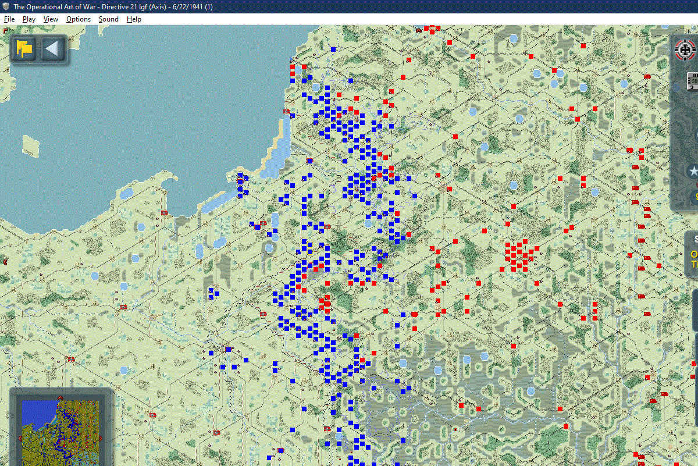
Task: Open the Play menu
Action: 29,19
